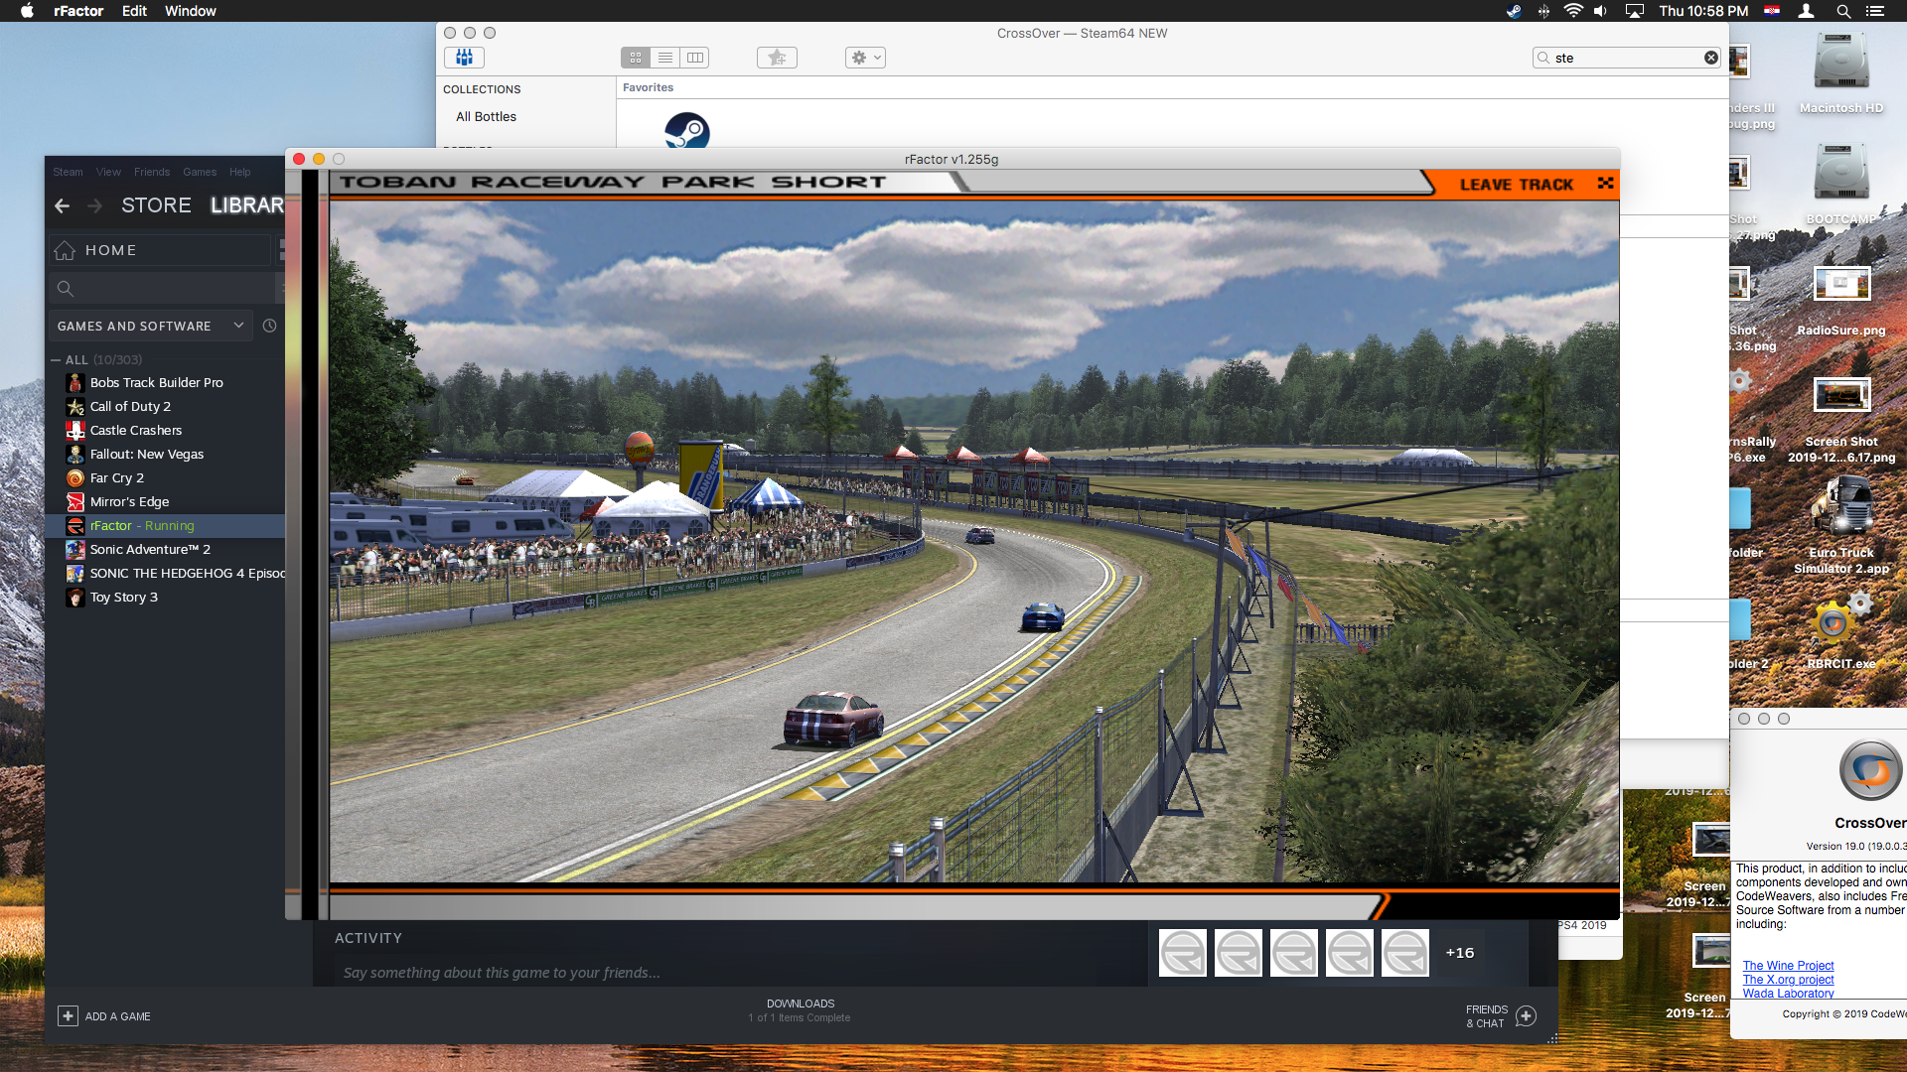Open the Games and Software filter dropdown

coord(150,326)
